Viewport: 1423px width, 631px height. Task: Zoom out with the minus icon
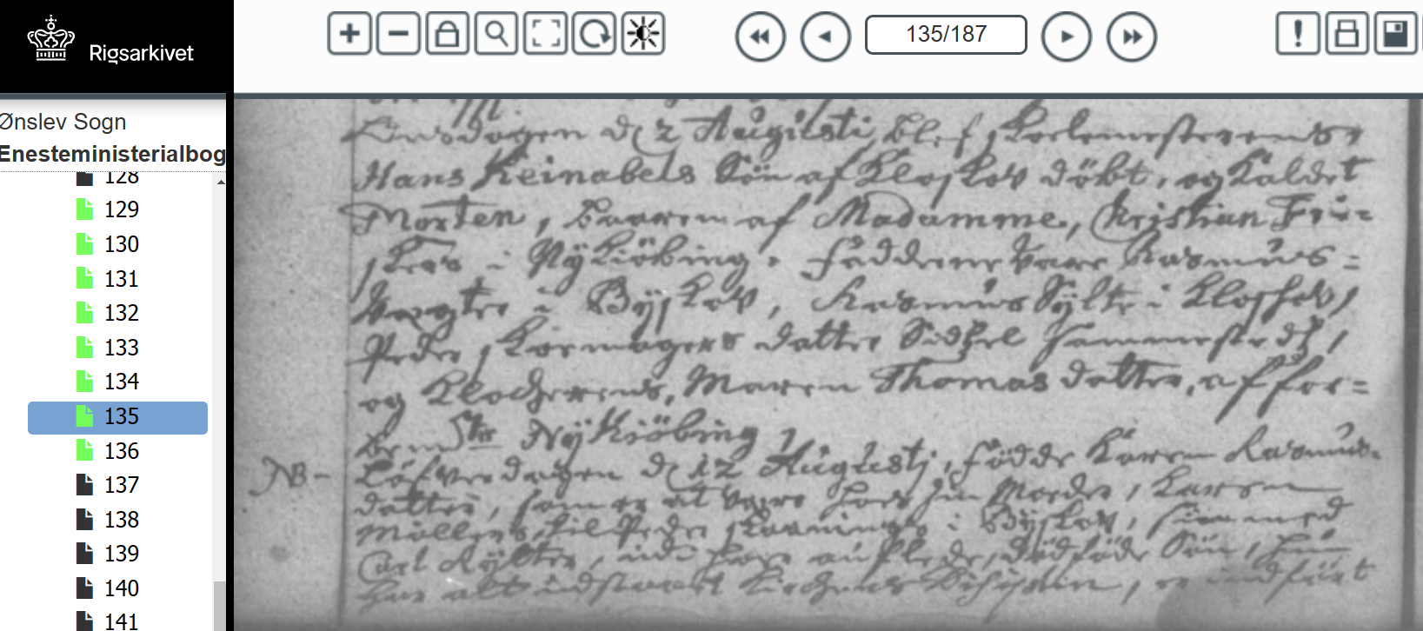coord(398,34)
